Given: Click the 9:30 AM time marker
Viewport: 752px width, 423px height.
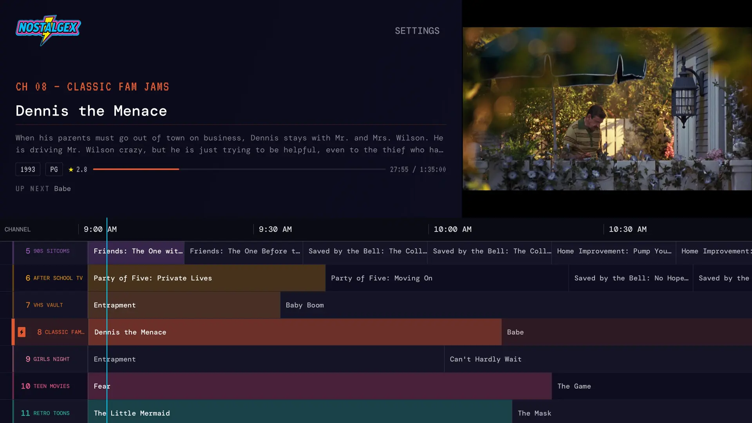Looking at the screenshot, I should click(275, 230).
